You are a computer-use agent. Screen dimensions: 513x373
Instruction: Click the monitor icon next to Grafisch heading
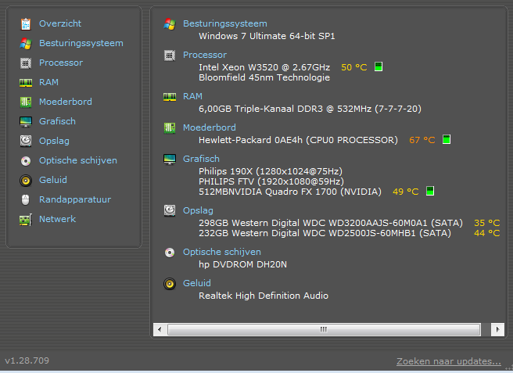tap(170, 160)
